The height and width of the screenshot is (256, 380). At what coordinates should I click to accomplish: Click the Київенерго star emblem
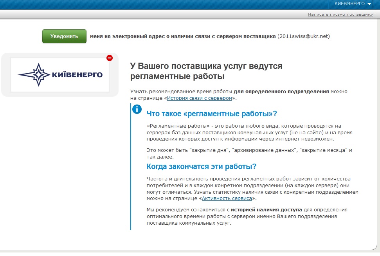coord(34,74)
